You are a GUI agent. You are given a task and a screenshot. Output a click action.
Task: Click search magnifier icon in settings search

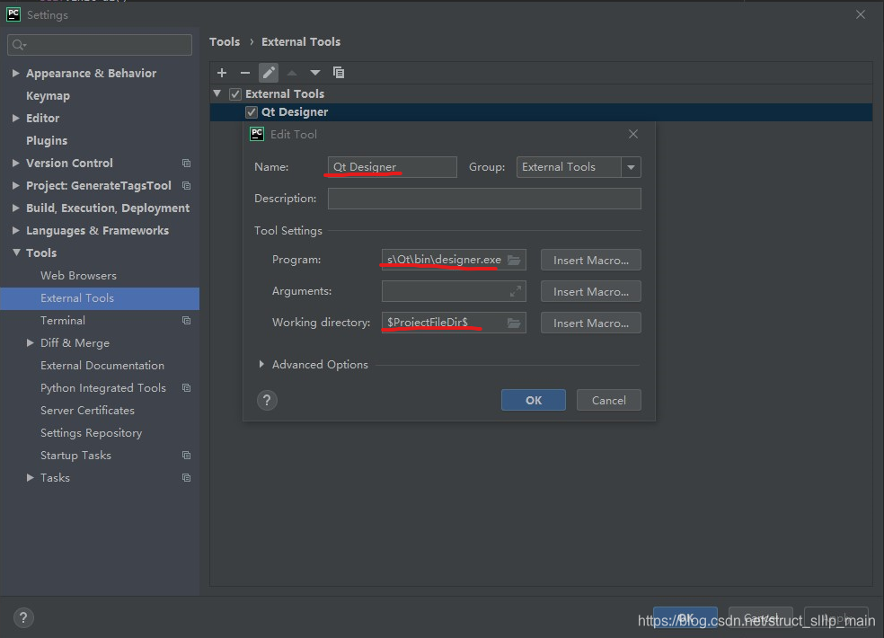(19, 45)
